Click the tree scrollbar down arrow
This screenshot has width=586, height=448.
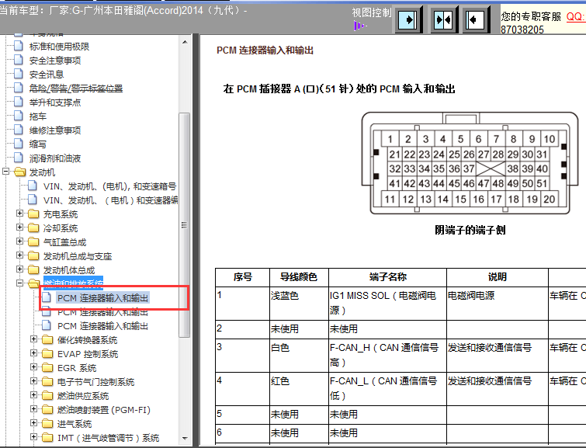click(185, 439)
